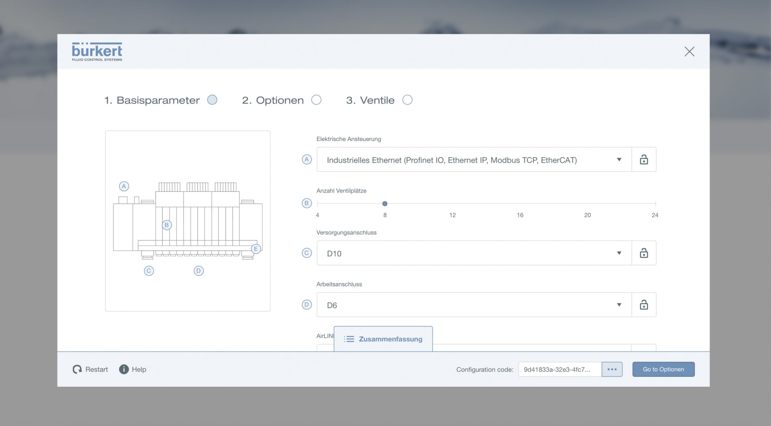This screenshot has height=426, width=771.
Task: Switch to the 2. Optionen step label
Action: click(273, 100)
